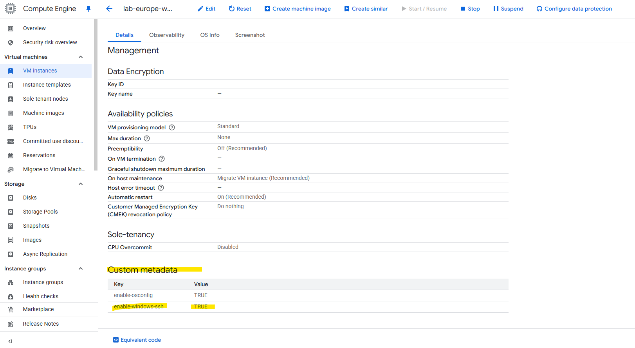
Task: Click the Custom metadata heading
Action: (x=143, y=270)
